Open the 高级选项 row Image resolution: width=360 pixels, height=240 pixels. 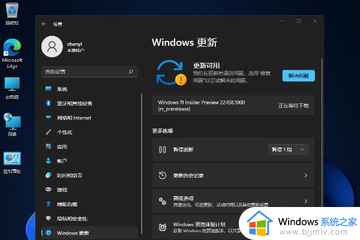pyautogui.click(x=233, y=201)
